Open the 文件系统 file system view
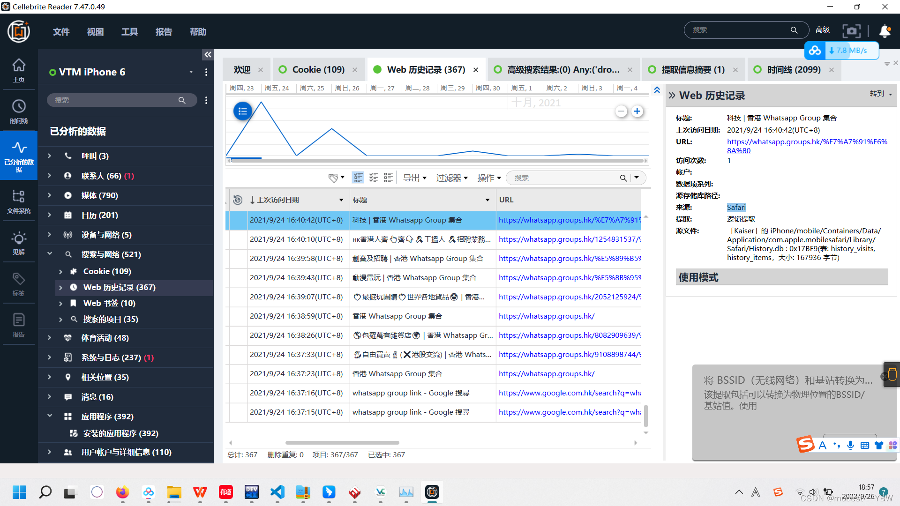 (19, 201)
